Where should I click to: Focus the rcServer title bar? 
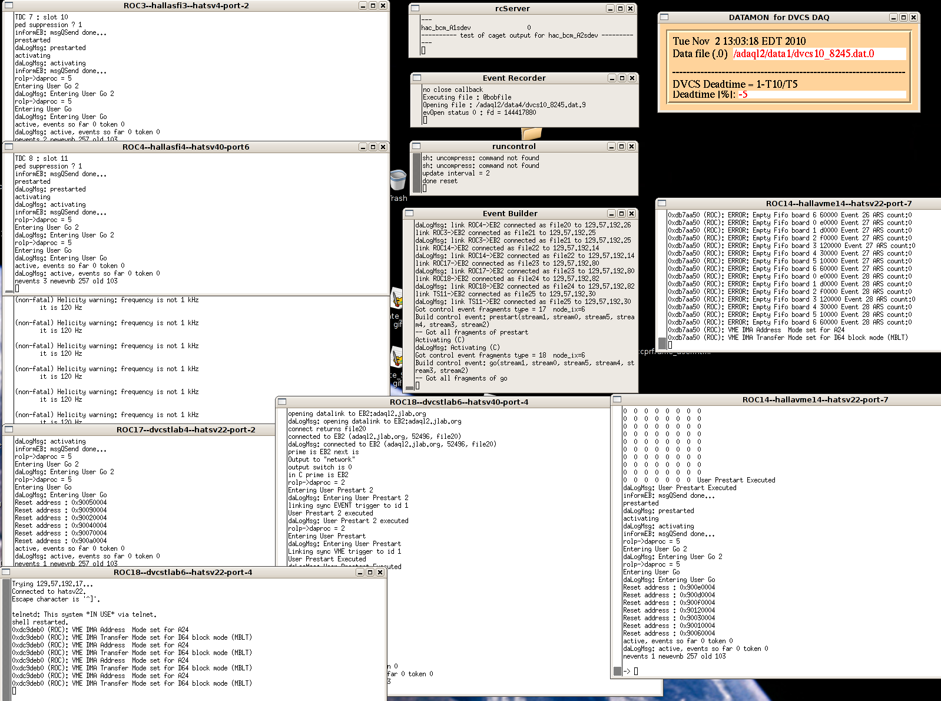pos(512,9)
